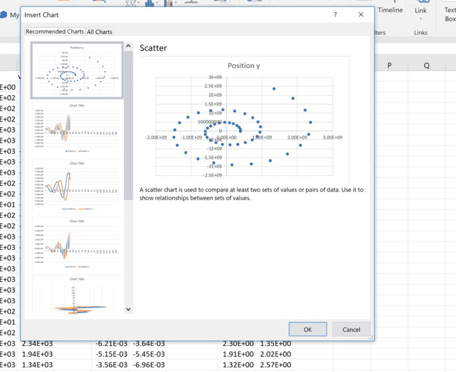Cancel the Insert Chart dialog
The image size is (456, 372).
(x=351, y=329)
